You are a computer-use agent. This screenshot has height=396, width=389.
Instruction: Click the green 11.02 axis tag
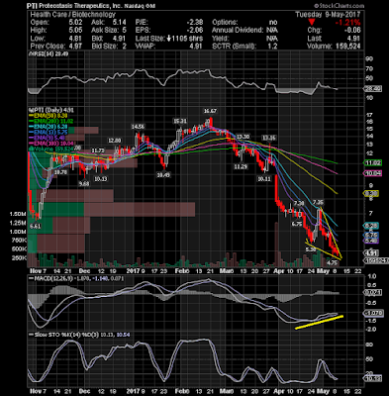(x=372, y=163)
